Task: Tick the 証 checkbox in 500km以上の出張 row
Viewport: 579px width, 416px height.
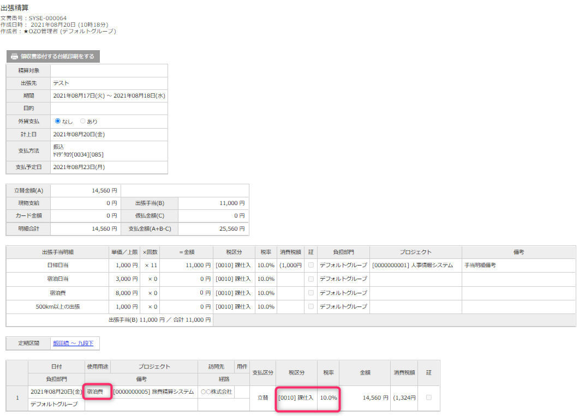Action: click(311, 307)
